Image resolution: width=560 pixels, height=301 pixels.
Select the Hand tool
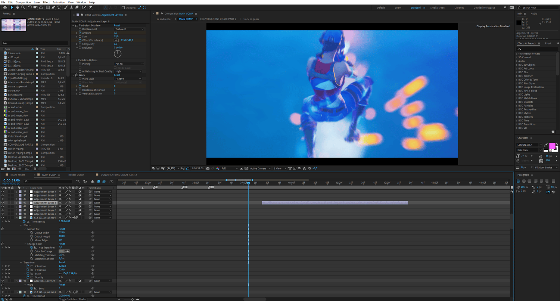18,7
